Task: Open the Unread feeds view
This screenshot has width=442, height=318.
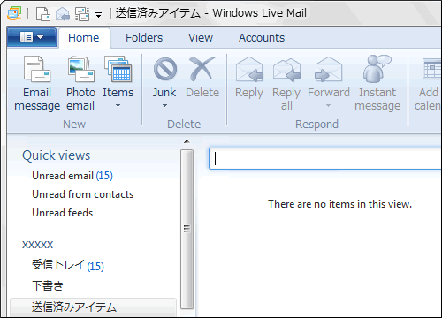Action: click(63, 213)
